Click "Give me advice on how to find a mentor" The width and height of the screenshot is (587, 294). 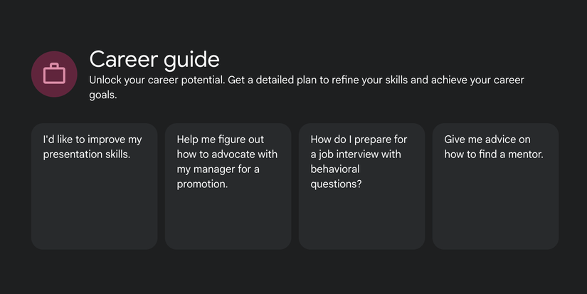point(494,147)
